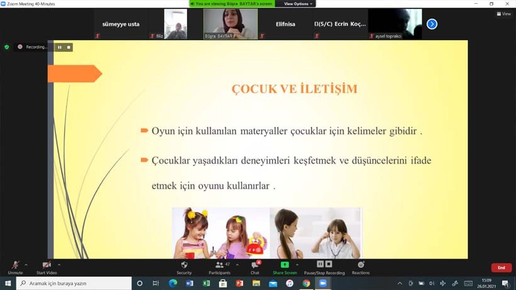Viewport: 516px width, 290px height.
Task: Click the green Share Screen button
Action: (284, 267)
